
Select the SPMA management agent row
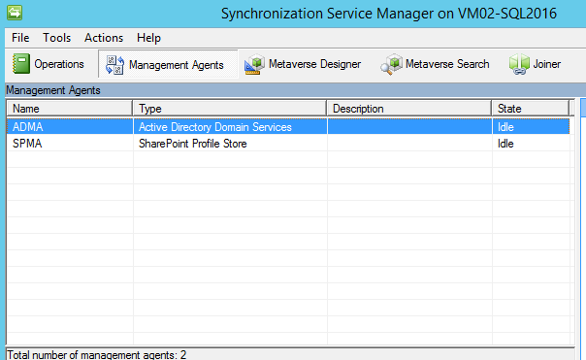click(x=288, y=144)
